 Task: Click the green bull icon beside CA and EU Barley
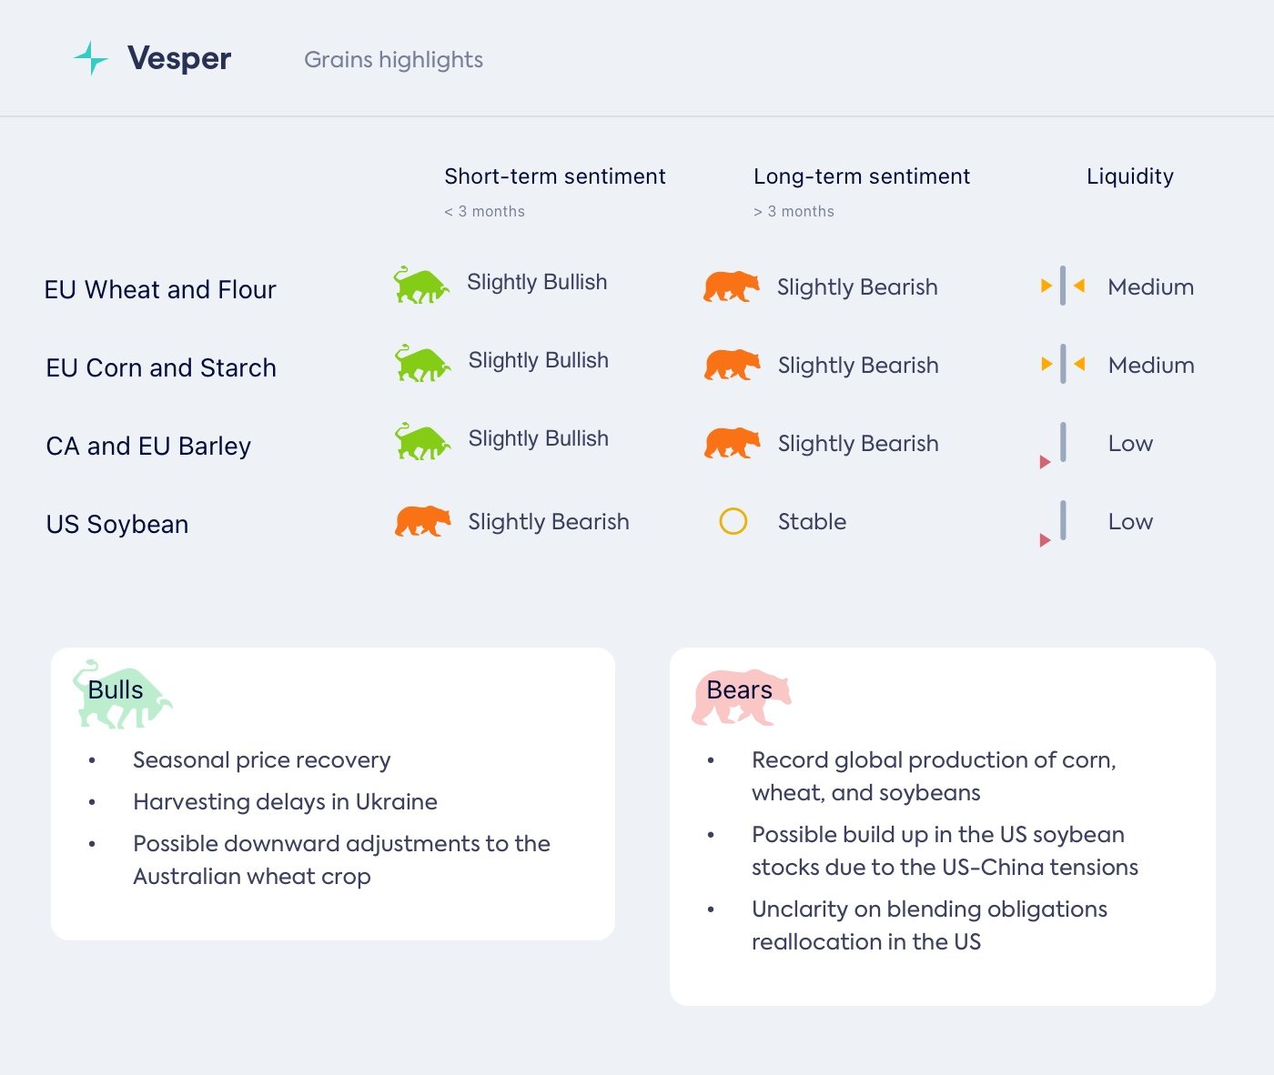[x=421, y=441]
